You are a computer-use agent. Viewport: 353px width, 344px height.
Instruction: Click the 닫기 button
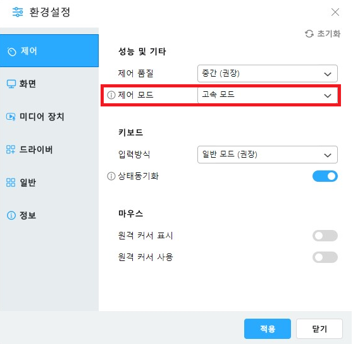pos(319,329)
